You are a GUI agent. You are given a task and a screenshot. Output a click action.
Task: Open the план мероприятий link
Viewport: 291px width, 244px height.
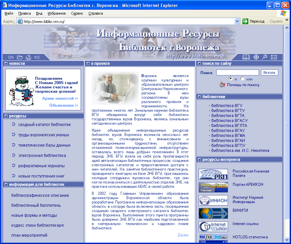(x=29, y=235)
